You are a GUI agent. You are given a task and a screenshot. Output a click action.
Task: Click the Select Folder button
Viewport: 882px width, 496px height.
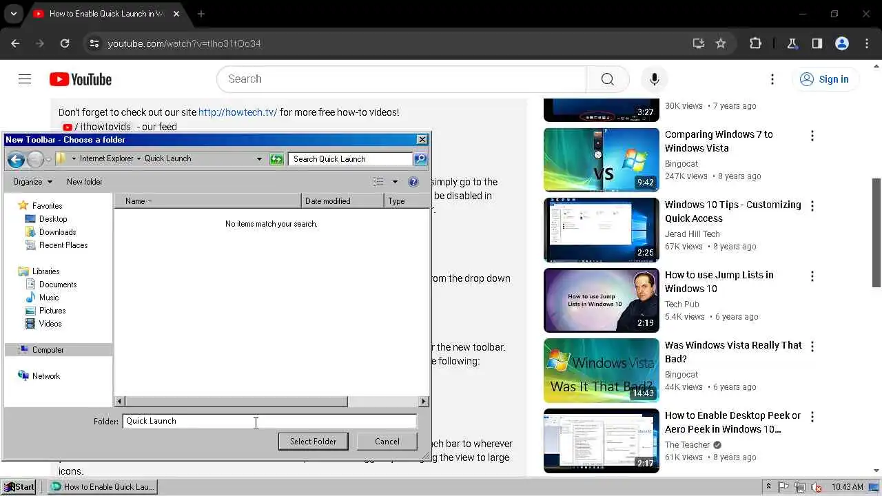[314, 442]
